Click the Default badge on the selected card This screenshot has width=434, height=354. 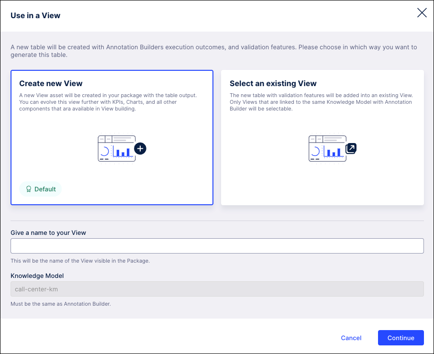(x=41, y=189)
